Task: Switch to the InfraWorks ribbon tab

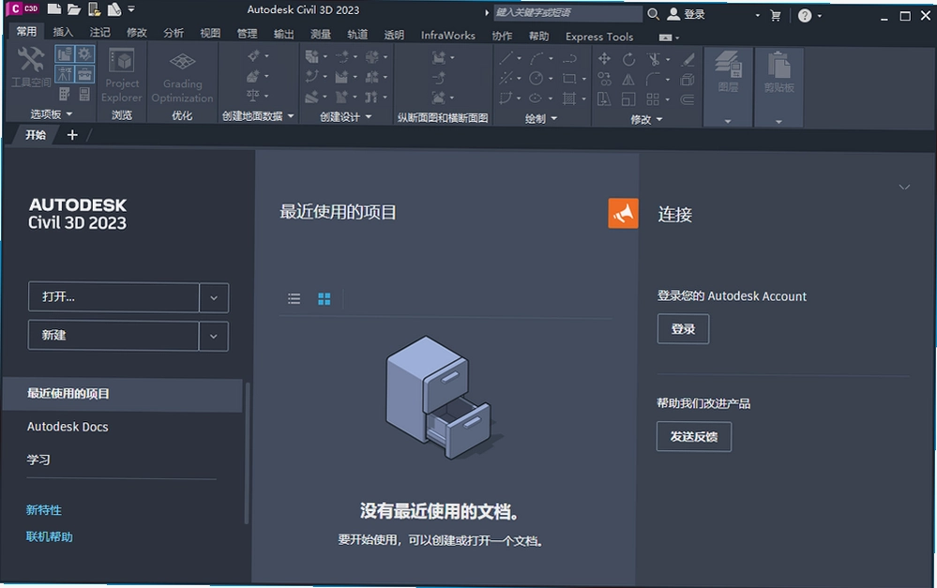Action: [447, 36]
